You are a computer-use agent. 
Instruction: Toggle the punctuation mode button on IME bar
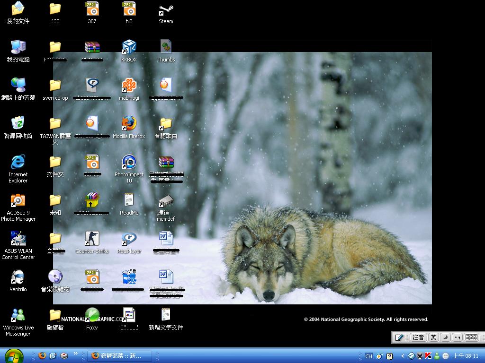(x=457, y=337)
